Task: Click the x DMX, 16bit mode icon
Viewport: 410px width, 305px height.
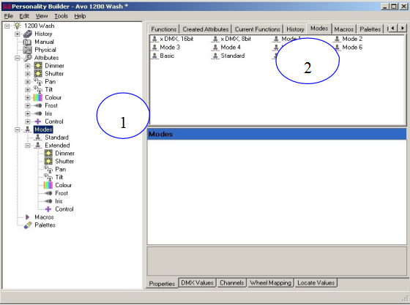Action: tap(154, 39)
